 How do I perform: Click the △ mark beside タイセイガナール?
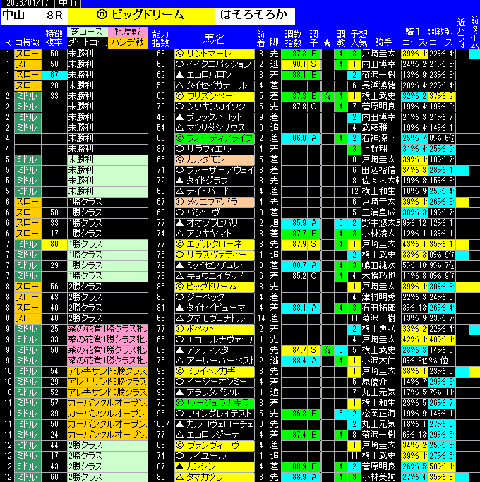click(180, 85)
